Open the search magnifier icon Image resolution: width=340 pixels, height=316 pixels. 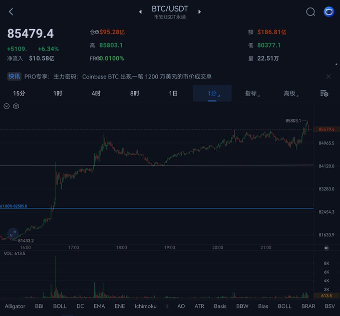click(x=310, y=12)
